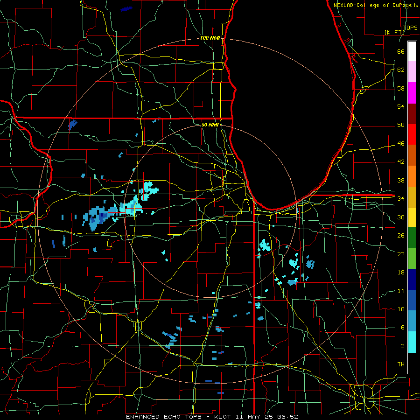Screen dimensions: 420x420
Task: Click the NEXLAB-College of DuPage label
Action: [374, 5]
